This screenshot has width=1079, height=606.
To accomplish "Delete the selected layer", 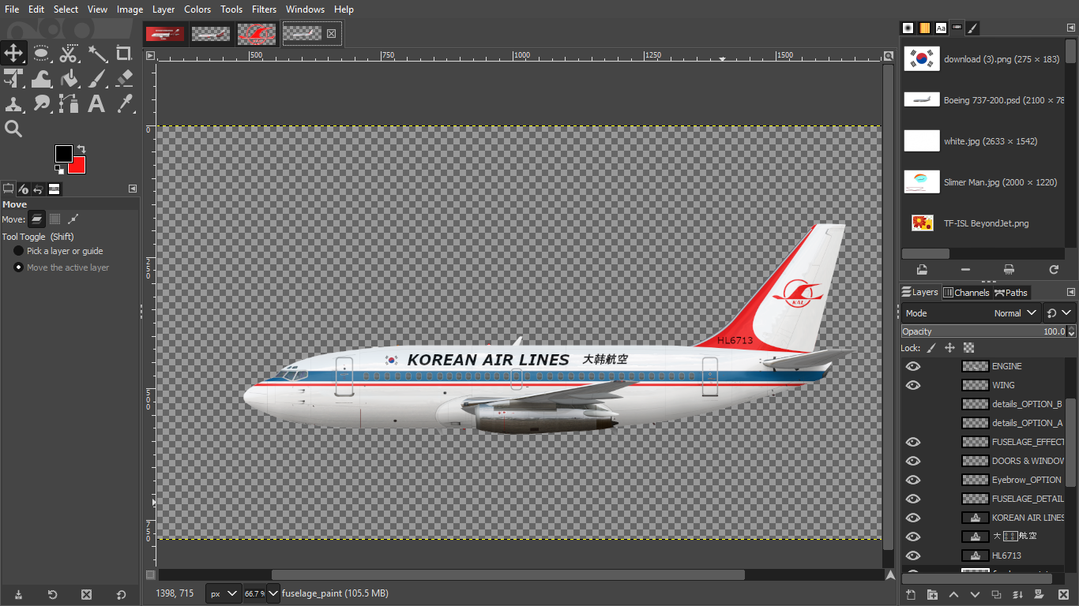I will 1062,594.
